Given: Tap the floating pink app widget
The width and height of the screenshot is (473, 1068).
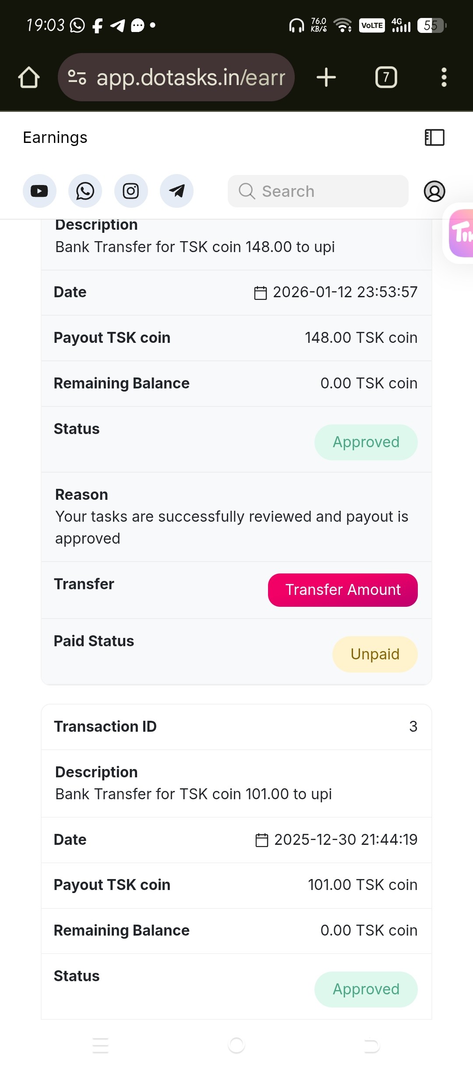Looking at the screenshot, I should 461,233.
